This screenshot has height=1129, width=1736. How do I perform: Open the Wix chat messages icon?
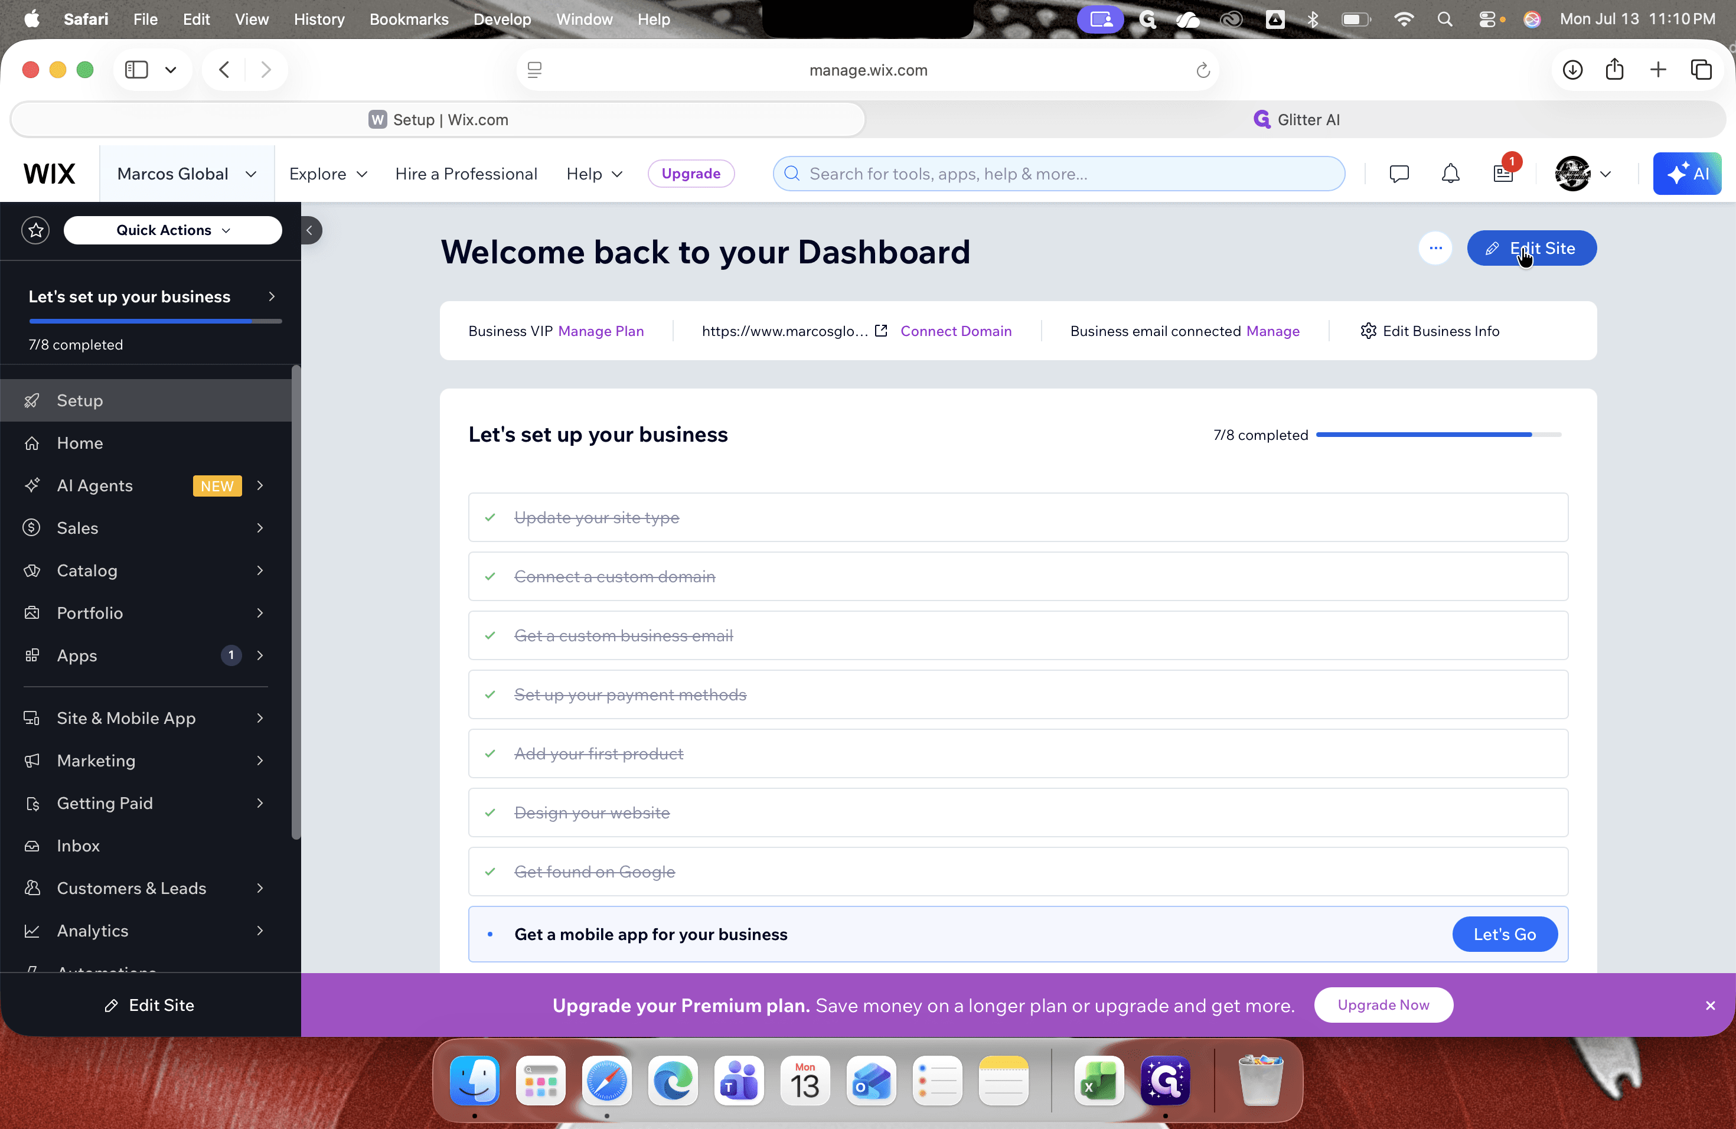1398,174
